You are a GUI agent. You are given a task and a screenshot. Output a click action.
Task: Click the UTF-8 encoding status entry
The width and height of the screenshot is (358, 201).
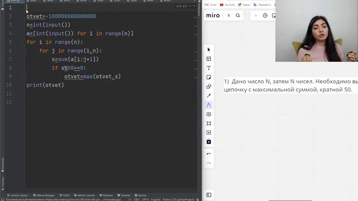[145, 199]
